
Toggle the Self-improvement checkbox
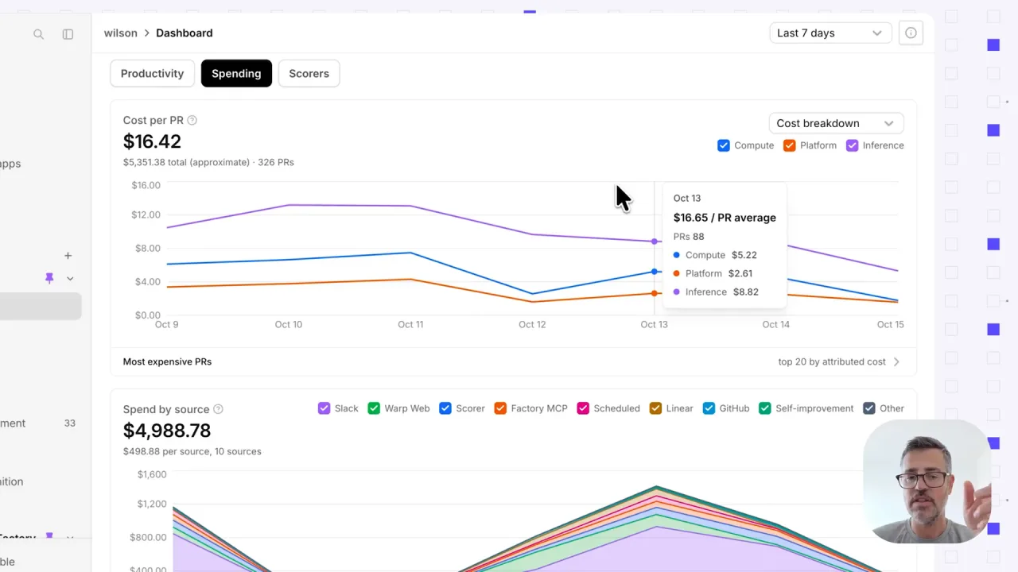click(x=765, y=408)
